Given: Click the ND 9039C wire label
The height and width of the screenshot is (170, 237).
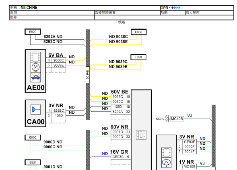Looking at the screenshot, I should click(x=118, y=61).
